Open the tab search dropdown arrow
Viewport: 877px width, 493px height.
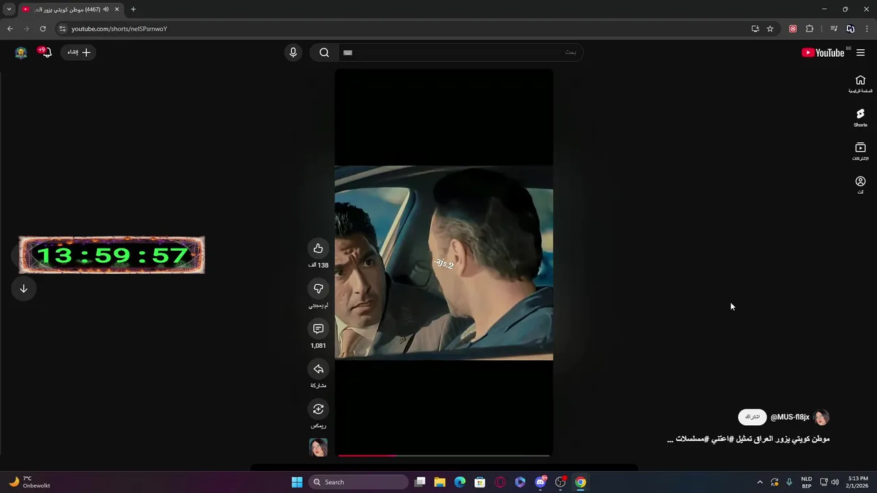click(9, 9)
